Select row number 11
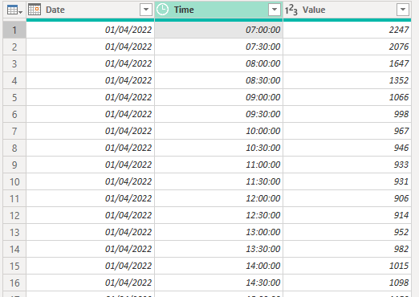This screenshot has height=297, width=419. click(14, 198)
